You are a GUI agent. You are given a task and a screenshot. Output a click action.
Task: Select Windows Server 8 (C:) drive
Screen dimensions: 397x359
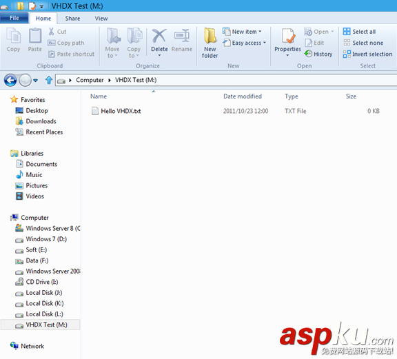point(48,228)
